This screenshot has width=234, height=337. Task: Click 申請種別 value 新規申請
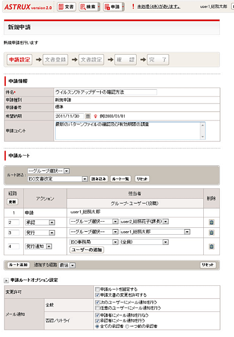coord(63,100)
